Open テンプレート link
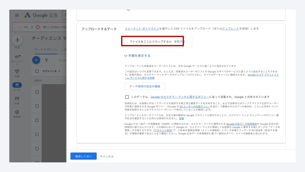Screen dimensions: 305x172 click(x=231, y=29)
